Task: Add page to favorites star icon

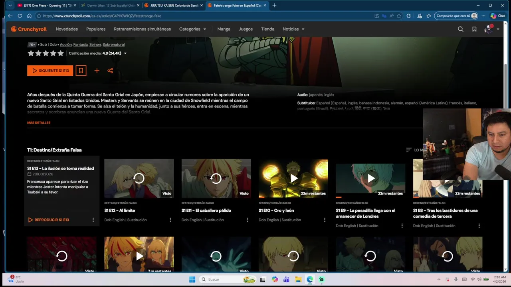Action: (x=399, y=16)
